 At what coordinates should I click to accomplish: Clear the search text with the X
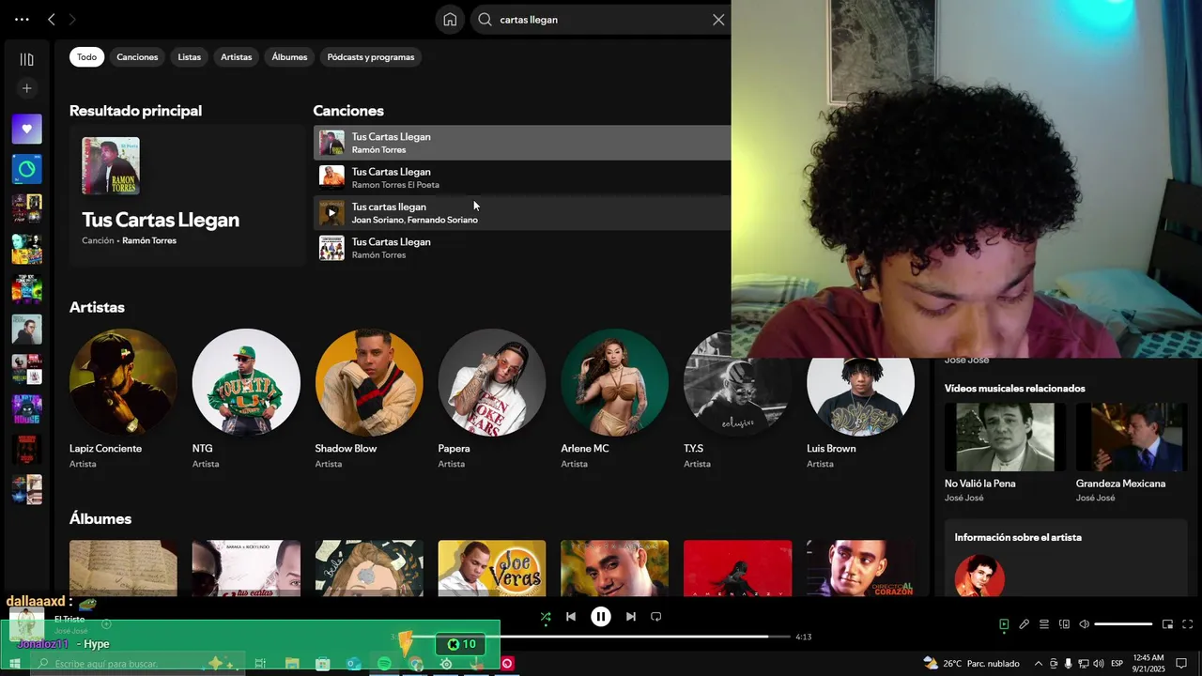coord(718,20)
